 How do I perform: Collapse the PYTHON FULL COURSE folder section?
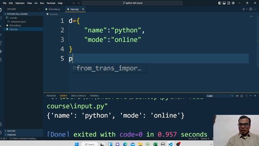tap(23, 14)
